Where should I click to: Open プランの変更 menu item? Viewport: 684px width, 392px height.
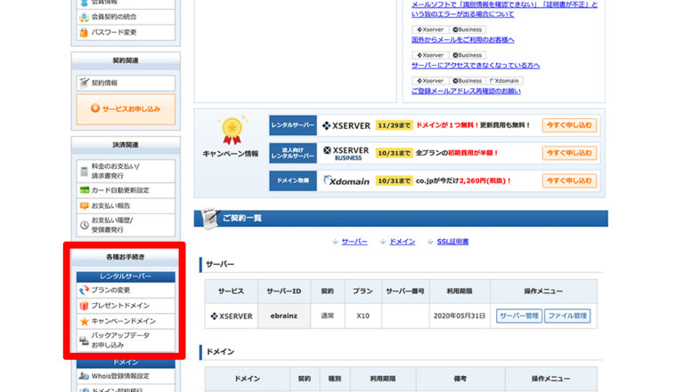[x=126, y=290]
